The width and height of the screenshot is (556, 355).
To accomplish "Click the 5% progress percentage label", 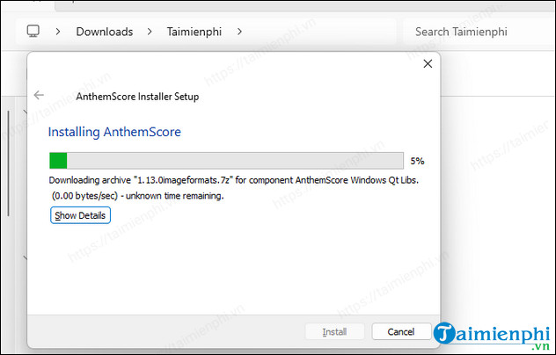I will 417,161.
